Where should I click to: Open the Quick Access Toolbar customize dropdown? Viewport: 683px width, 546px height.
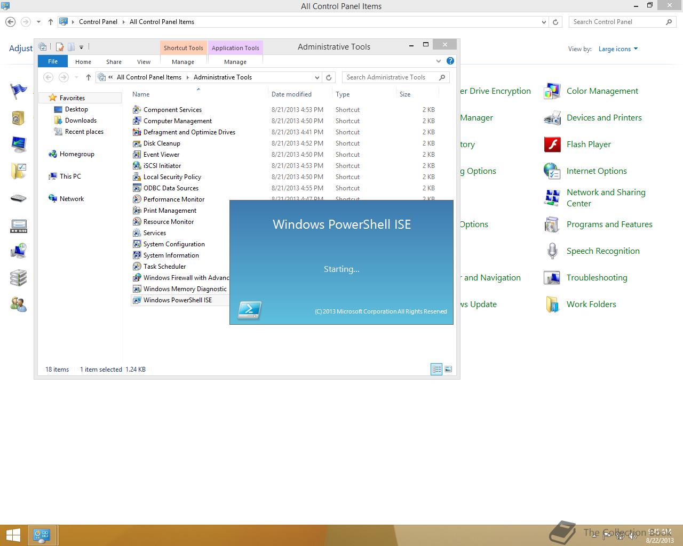coord(81,47)
